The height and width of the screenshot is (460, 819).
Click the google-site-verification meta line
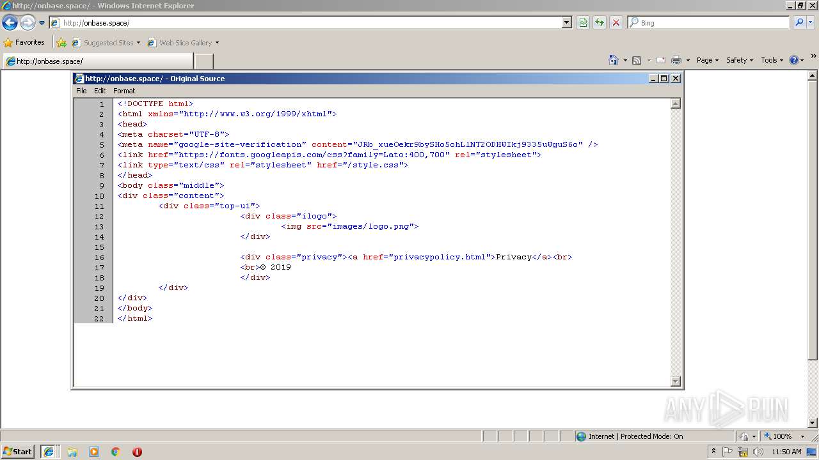tap(358, 144)
